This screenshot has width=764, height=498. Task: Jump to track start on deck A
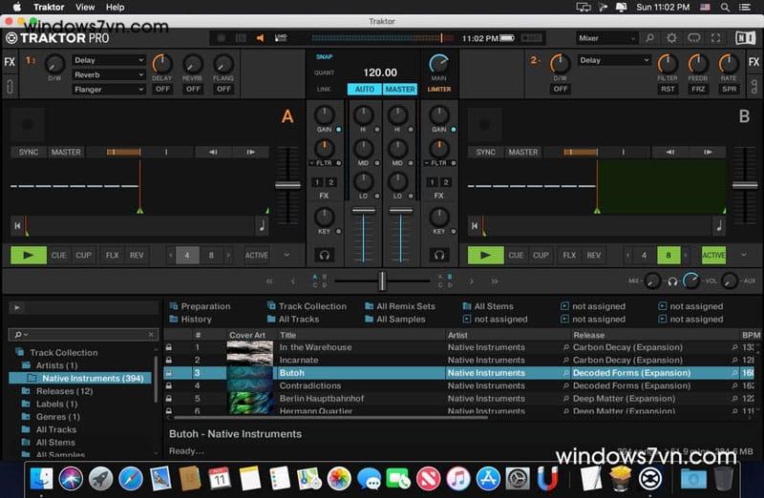coord(17,225)
